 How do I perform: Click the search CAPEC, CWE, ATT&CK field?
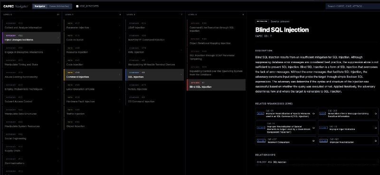(x=352, y=6)
